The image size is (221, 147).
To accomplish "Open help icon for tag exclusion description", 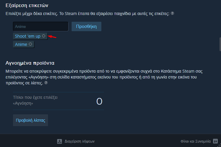I will (172, 13).
